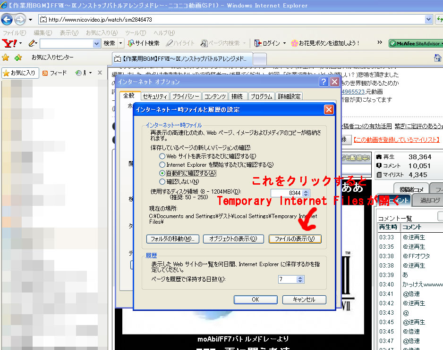Select the 作業用BGM FF browser tab
Image resolution: width=443 pixels, height=350 pixels.
coord(182,59)
